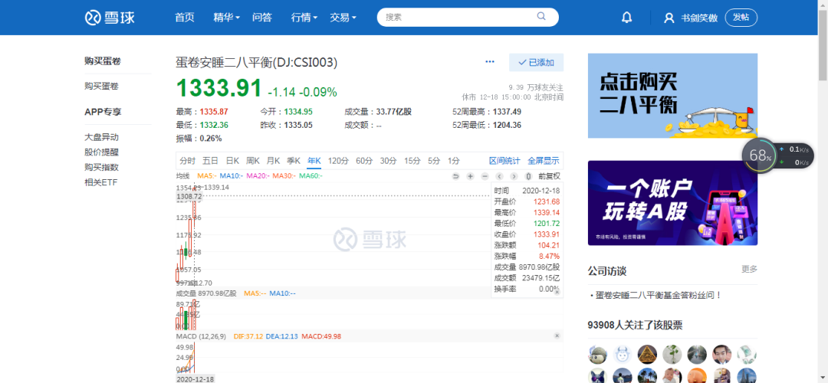828x383 pixels.
Task: Open 相关ETF in the sidebar
Action: coord(101,182)
